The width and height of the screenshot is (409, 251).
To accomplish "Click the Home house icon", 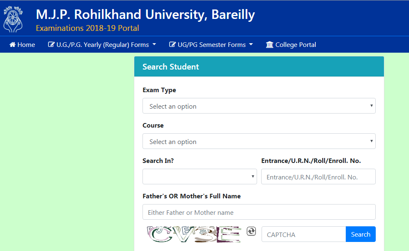I will pos(12,45).
